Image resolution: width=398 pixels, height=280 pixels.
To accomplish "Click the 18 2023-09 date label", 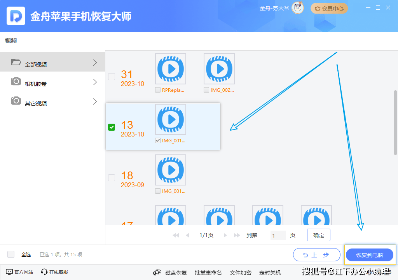I will pos(132,180).
